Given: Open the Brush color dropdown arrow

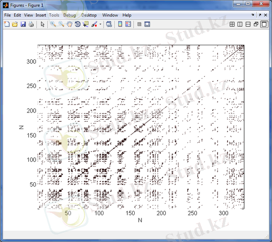Looking at the screenshot, I should point(100,24).
